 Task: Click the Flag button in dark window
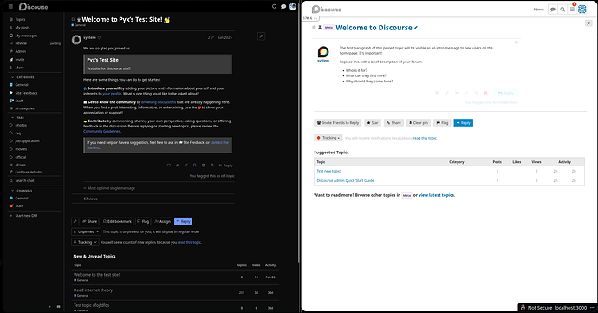143,221
